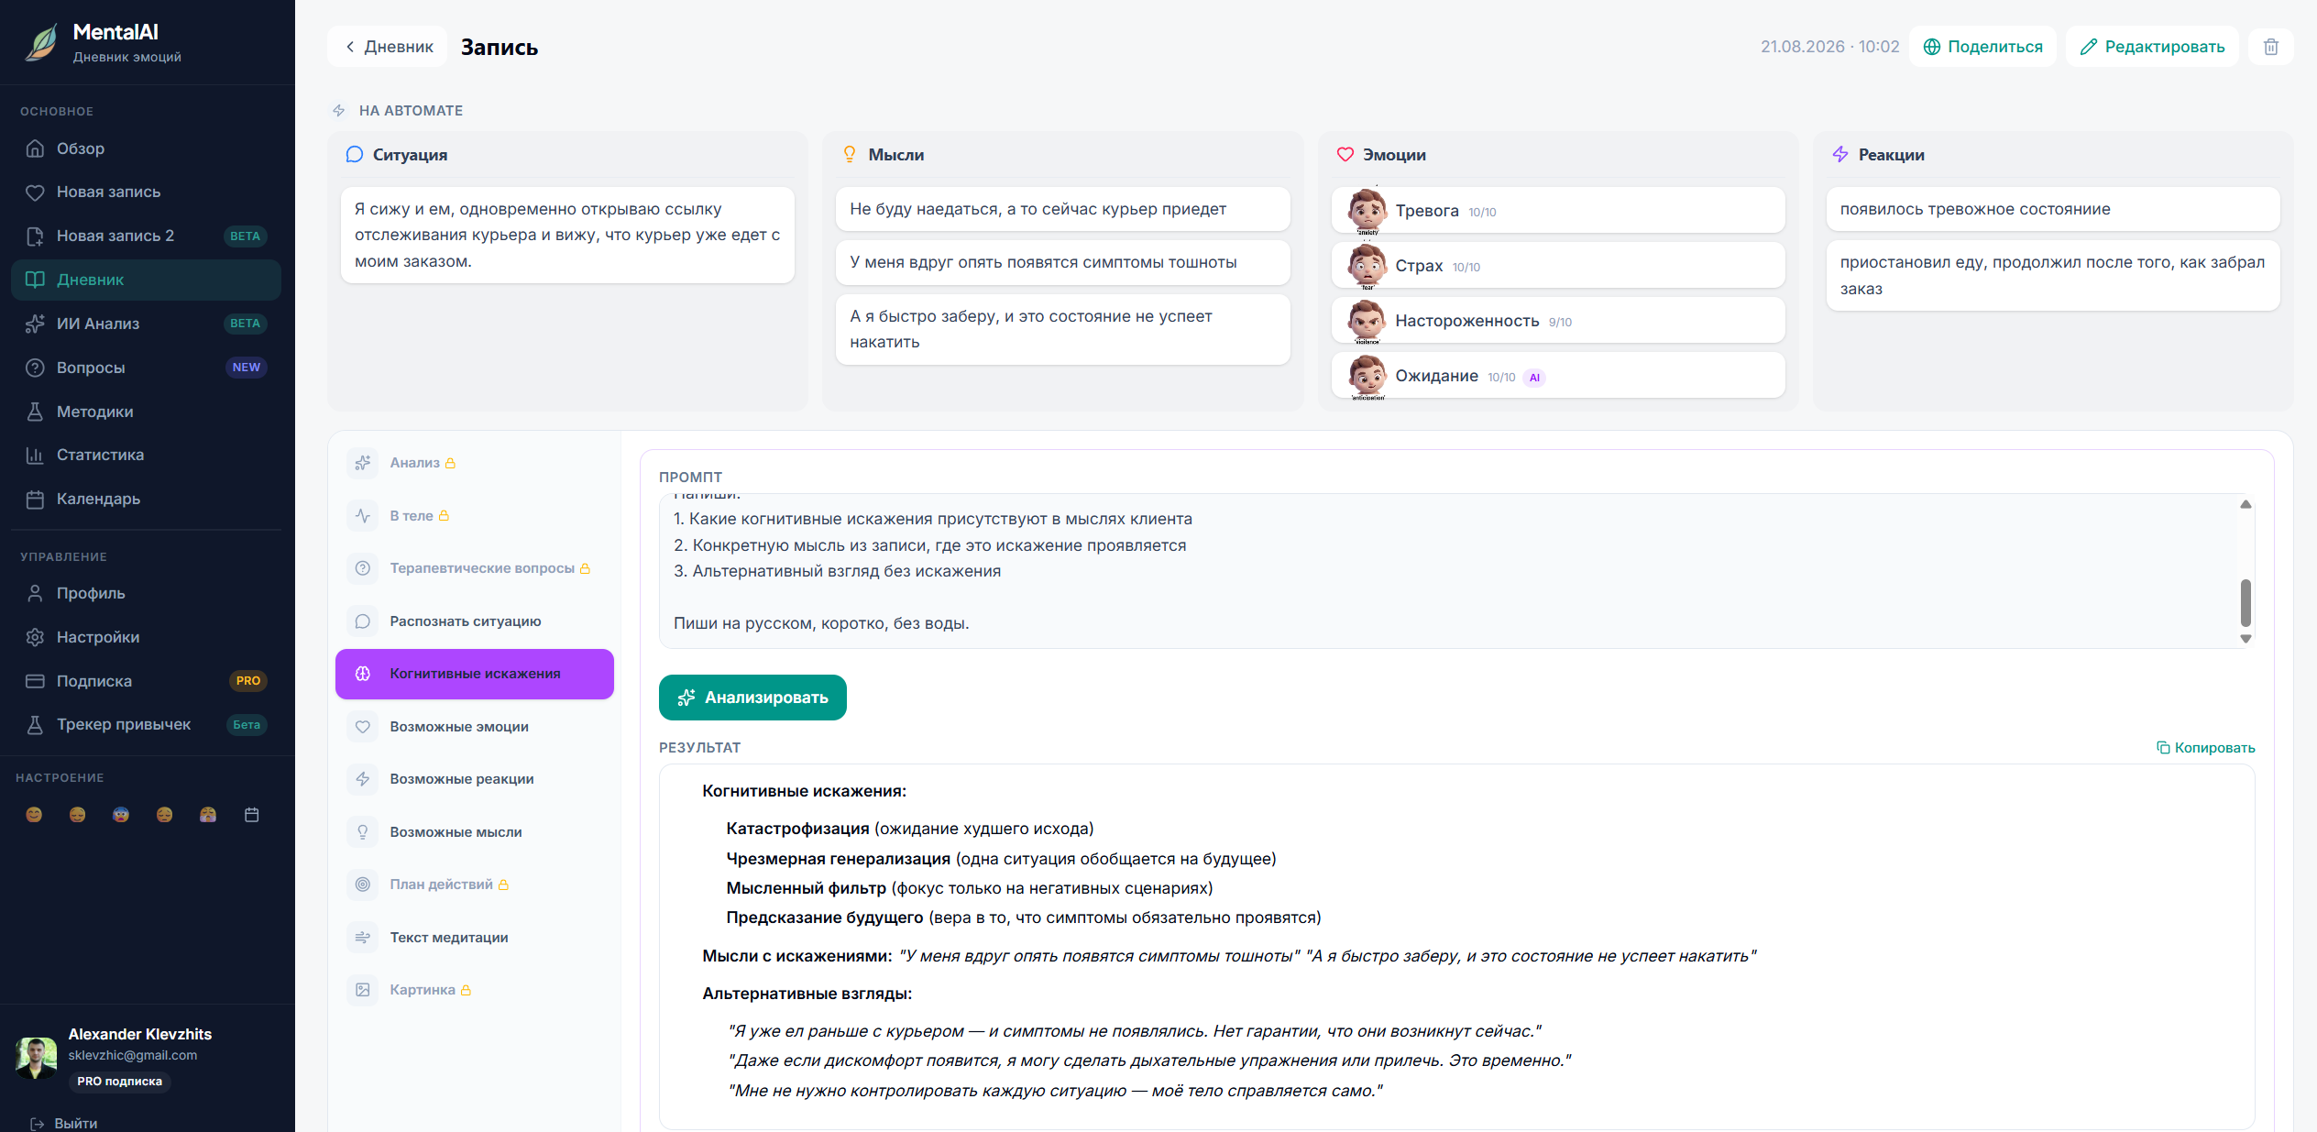Click the Страх emotion avatar
The height and width of the screenshot is (1132, 2317).
tap(1367, 266)
